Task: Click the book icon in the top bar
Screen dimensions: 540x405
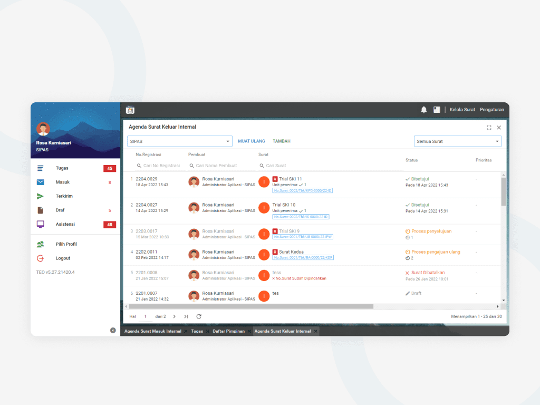Action: [x=437, y=110]
